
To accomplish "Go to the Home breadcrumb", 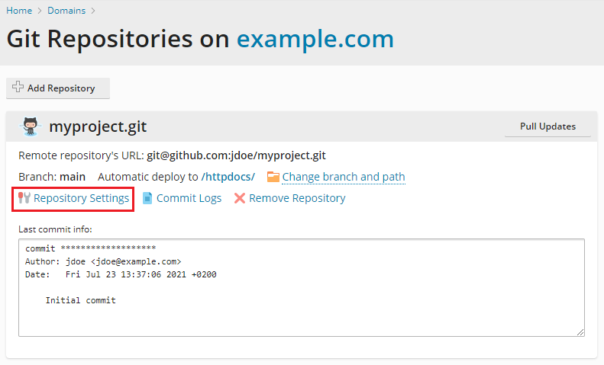I will tap(19, 11).
